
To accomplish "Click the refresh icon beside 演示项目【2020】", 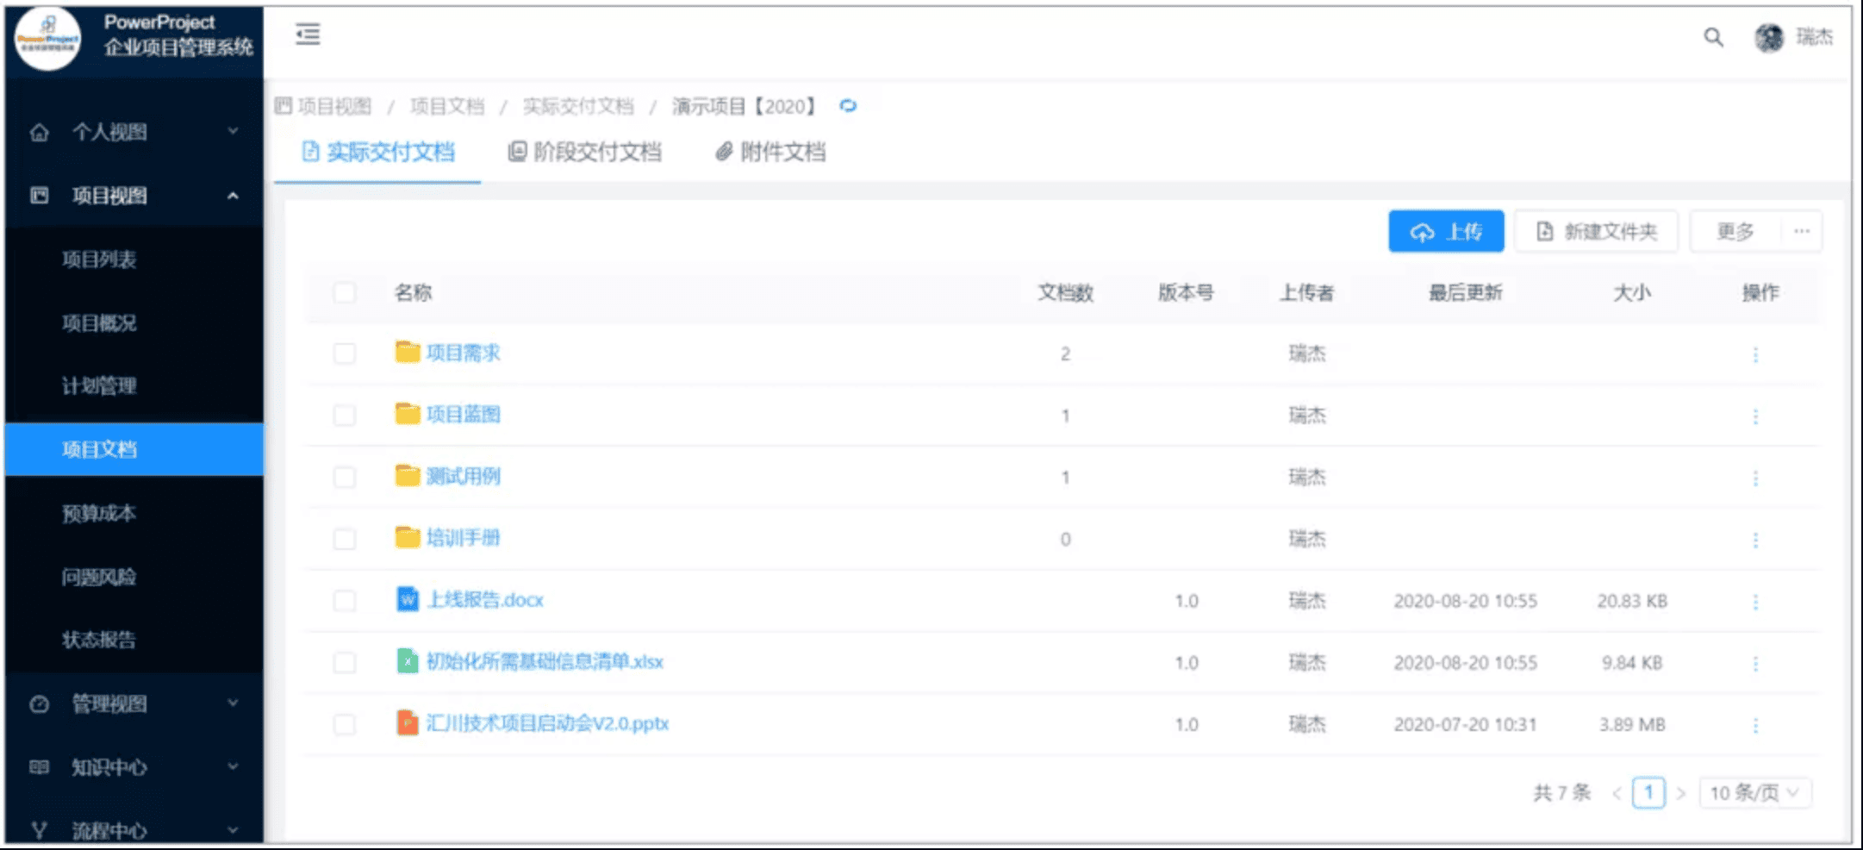I will click(848, 106).
